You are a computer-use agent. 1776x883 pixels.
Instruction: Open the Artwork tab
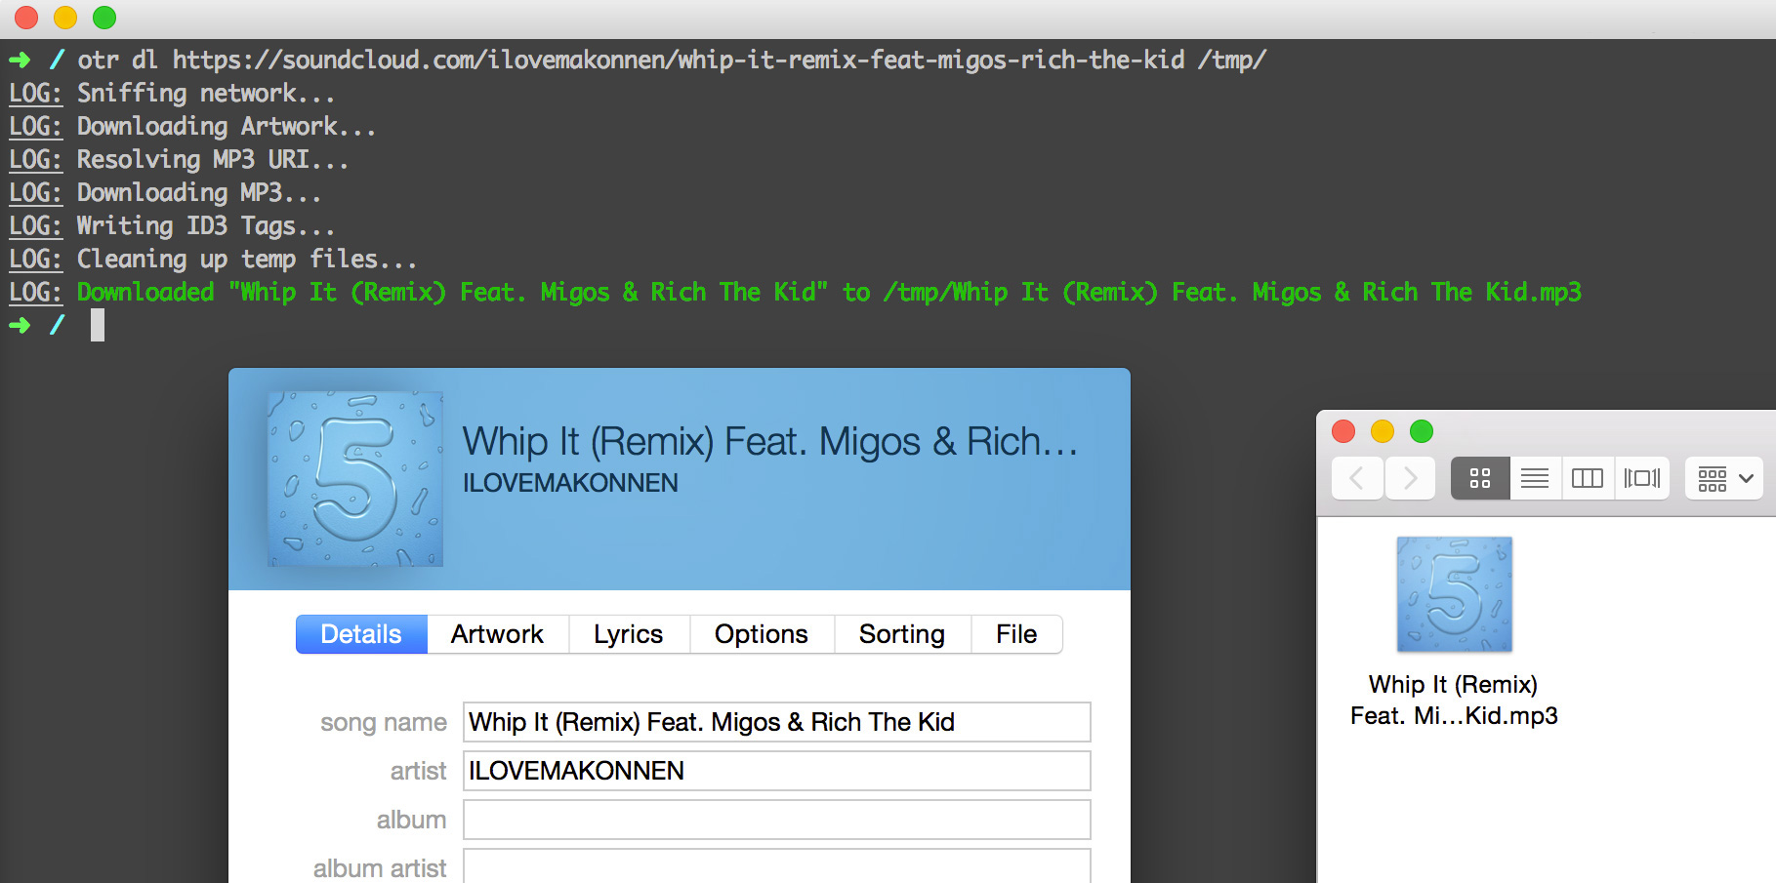(497, 634)
